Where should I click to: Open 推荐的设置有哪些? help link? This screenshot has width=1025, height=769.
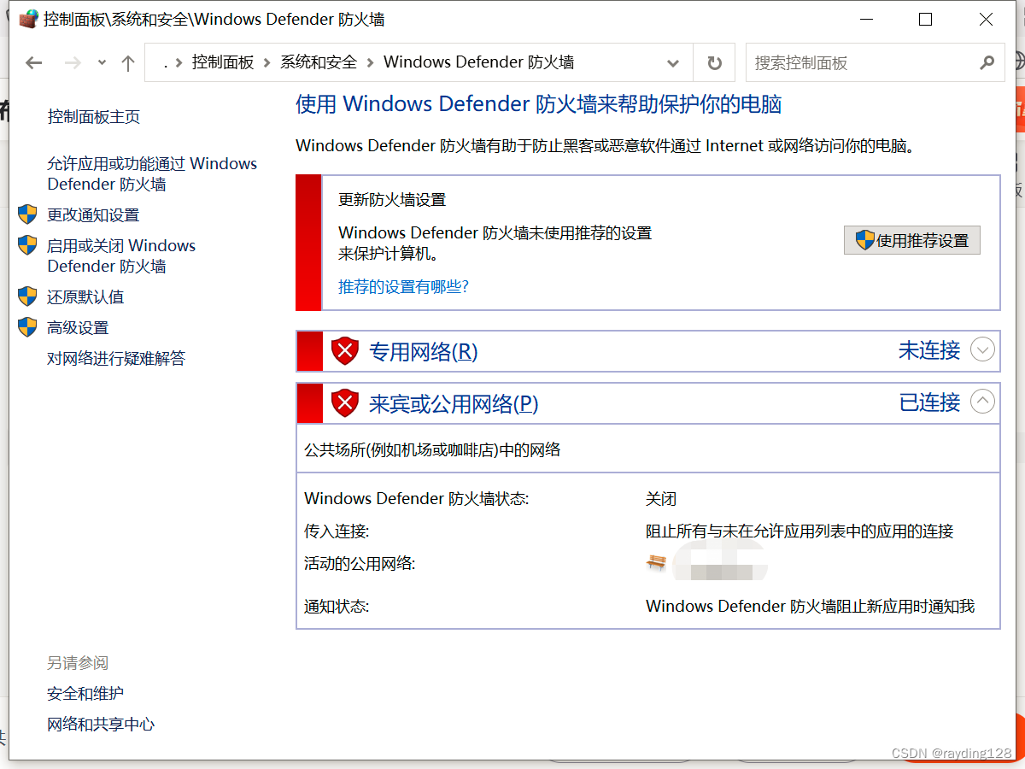point(403,286)
